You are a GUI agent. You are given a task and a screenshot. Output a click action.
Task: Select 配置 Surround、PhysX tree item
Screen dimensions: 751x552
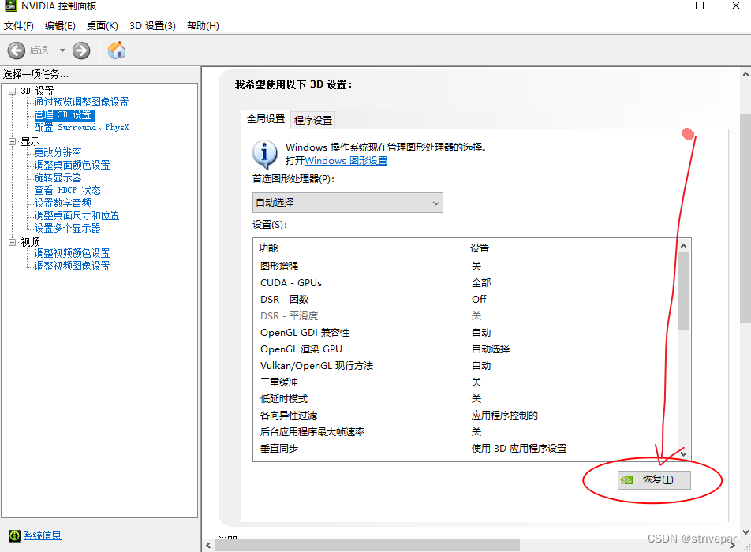(81, 127)
